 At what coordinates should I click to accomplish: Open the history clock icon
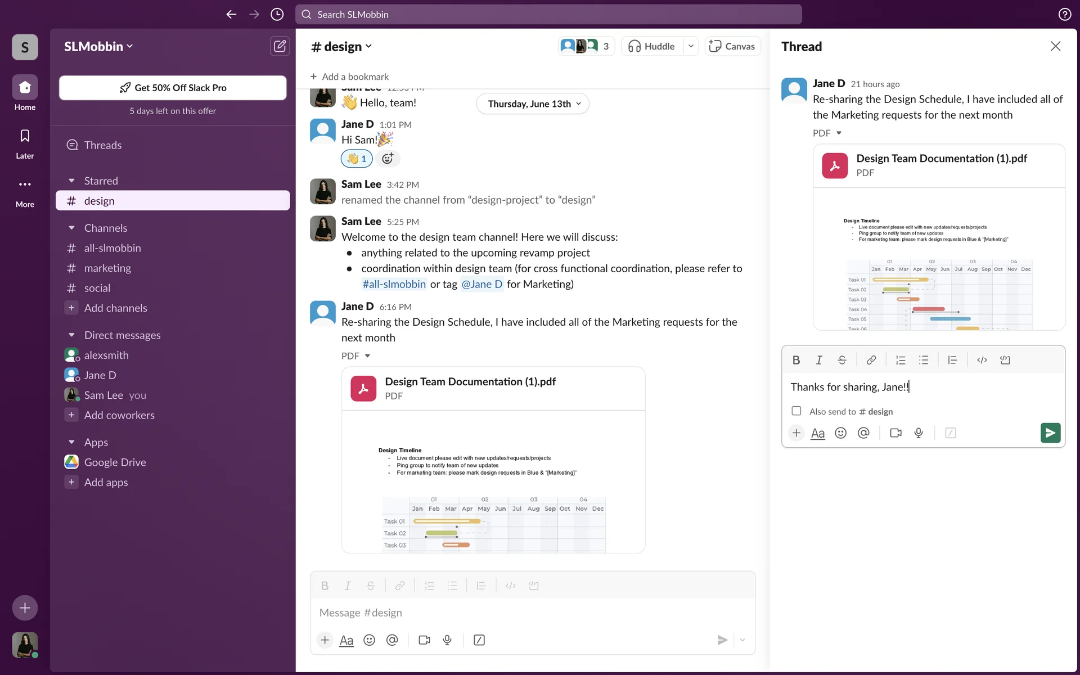[277, 15]
